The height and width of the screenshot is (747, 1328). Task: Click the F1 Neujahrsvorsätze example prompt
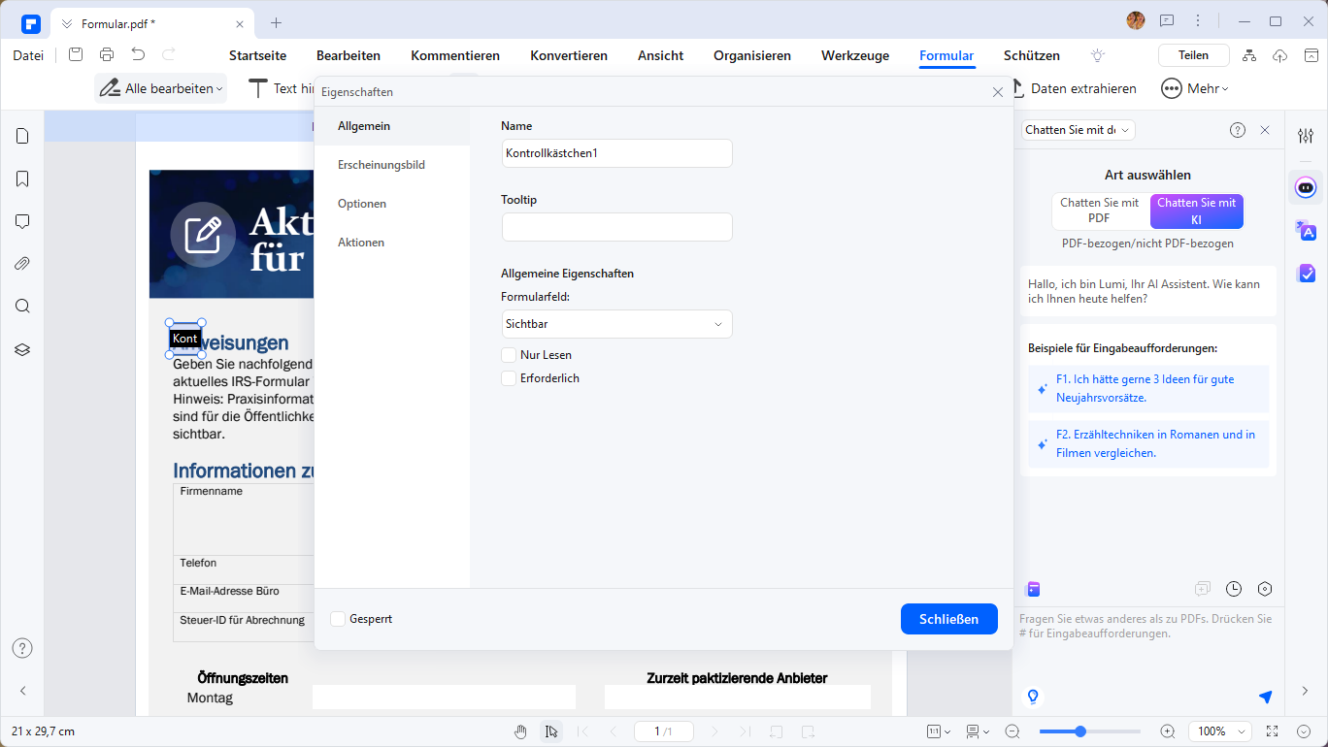pos(1148,388)
